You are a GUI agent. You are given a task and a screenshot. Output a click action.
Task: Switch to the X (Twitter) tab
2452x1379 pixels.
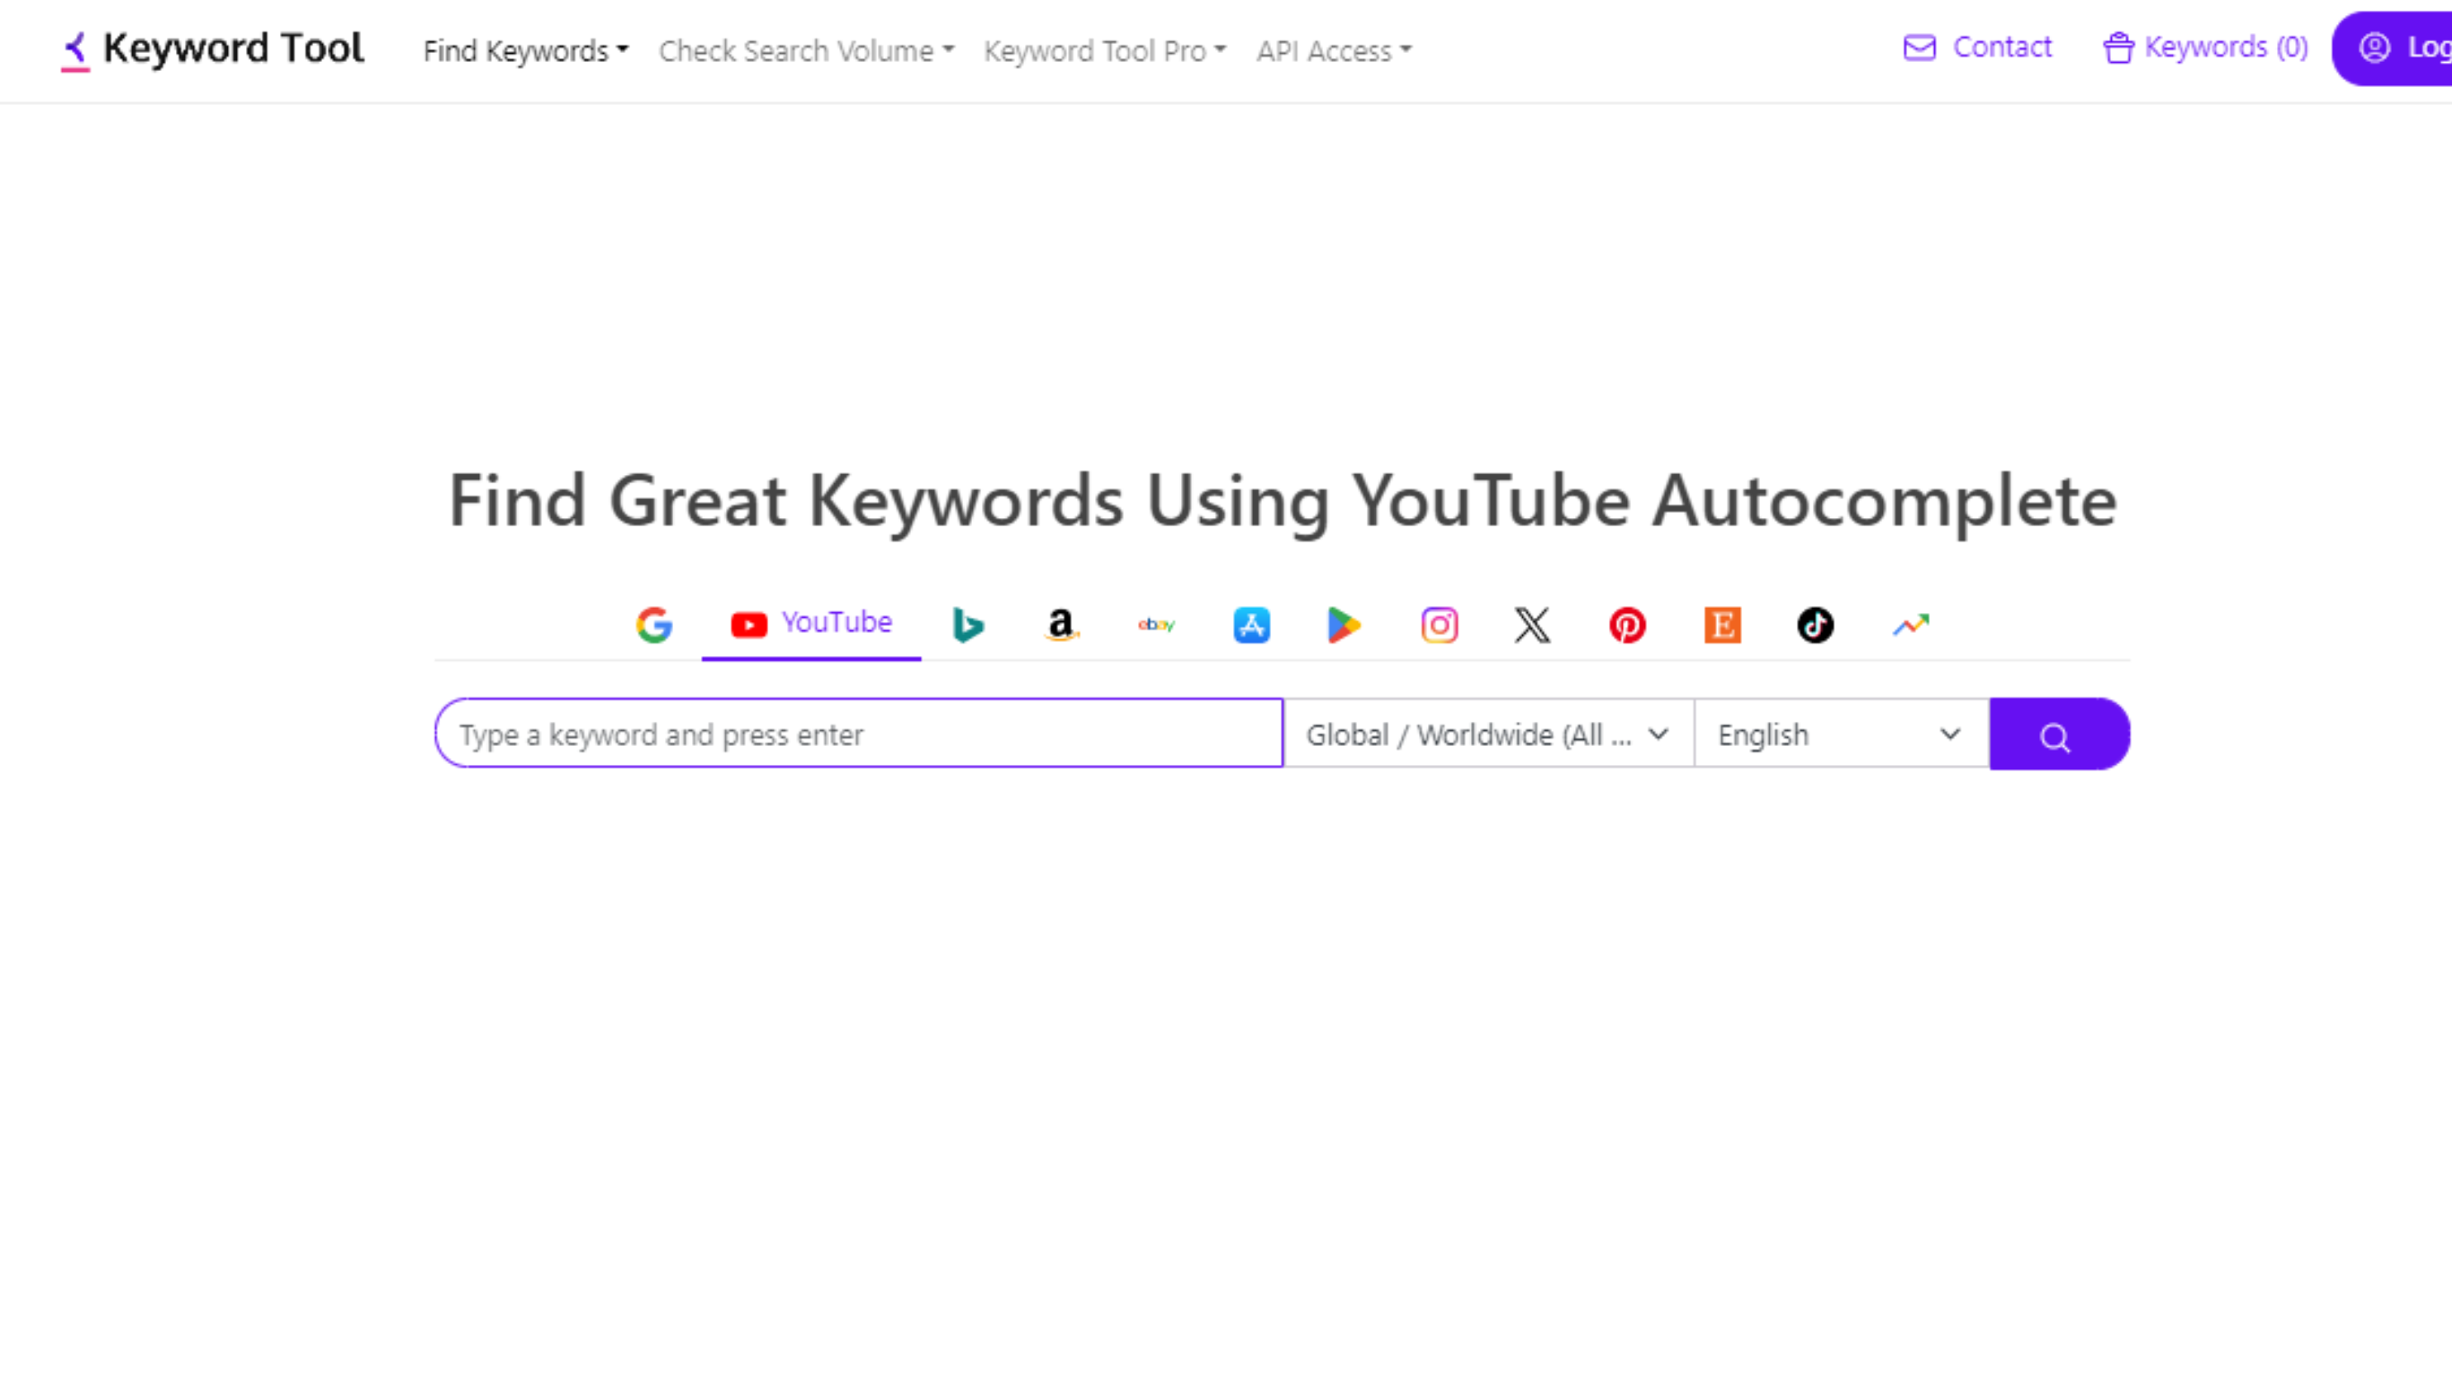(1531, 625)
